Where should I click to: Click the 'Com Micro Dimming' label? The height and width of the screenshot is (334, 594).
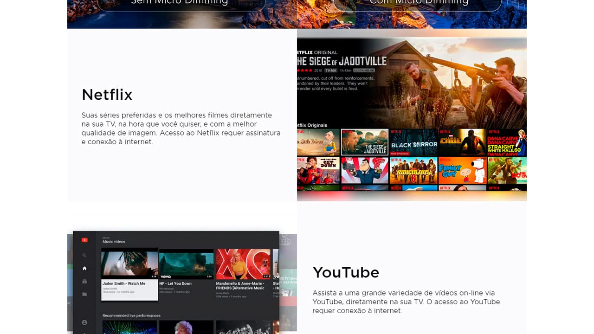pos(418,2)
